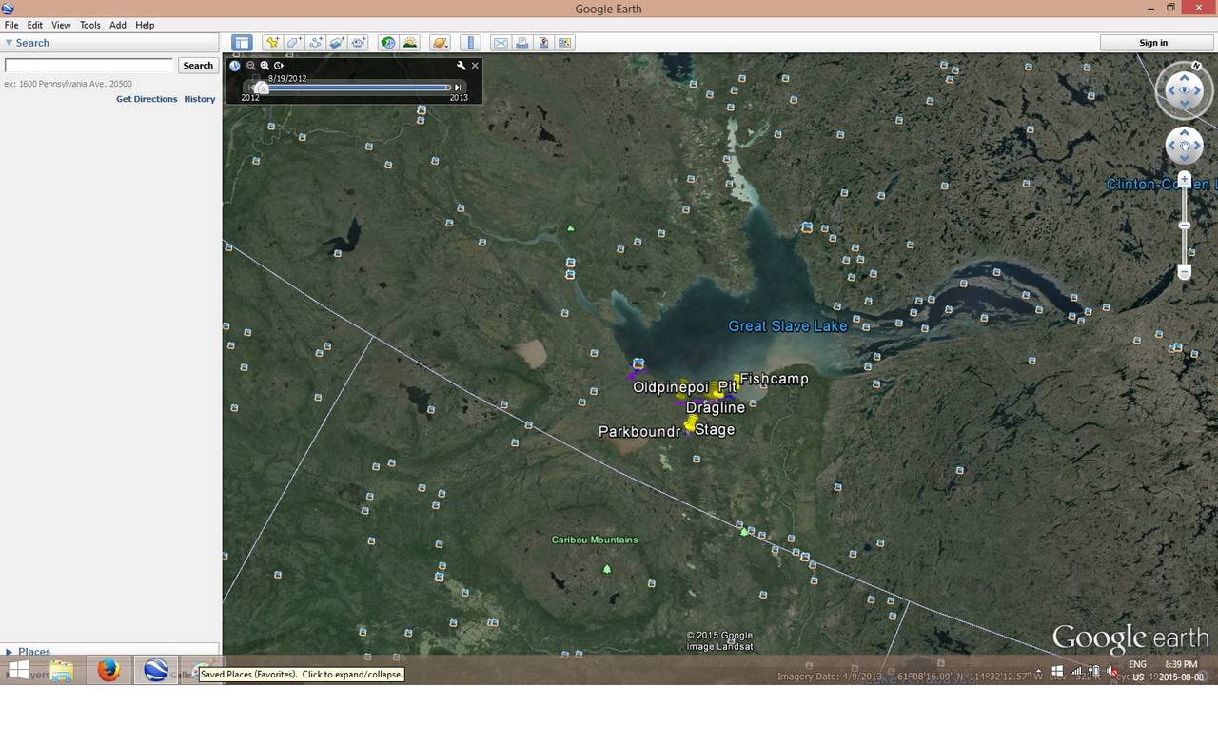
Task: Show sunlight across the landscape
Action: coord(410,43)
